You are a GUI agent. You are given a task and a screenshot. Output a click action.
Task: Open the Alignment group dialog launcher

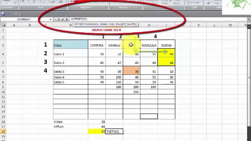tap(106, 7)
